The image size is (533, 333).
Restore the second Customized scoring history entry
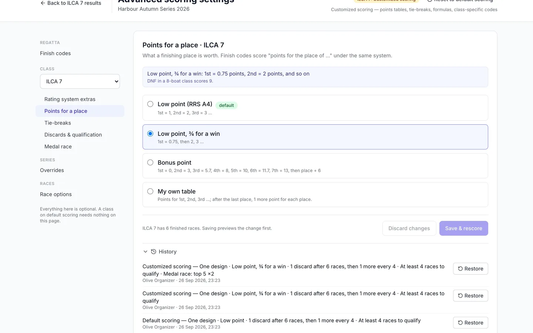(x=470, y=296)
